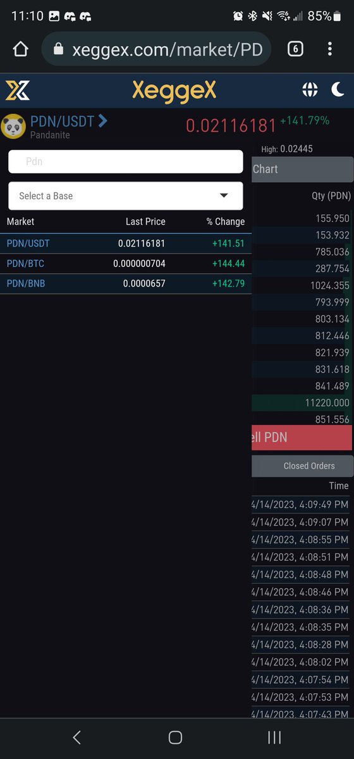Open the language globe icon

coord(310,90)
